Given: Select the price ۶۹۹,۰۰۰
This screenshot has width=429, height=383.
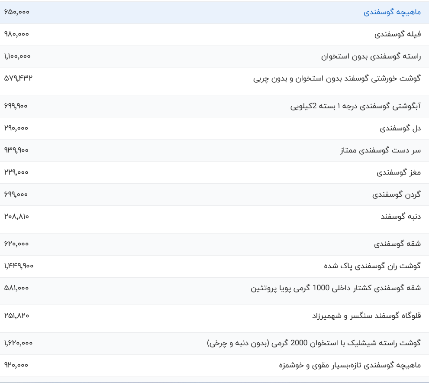Looking at the screenshot, I should [x=16, y=195].
